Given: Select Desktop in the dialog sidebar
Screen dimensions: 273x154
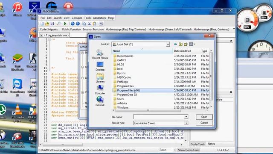Looking at the screenshot, I should (x=100, y=66).
